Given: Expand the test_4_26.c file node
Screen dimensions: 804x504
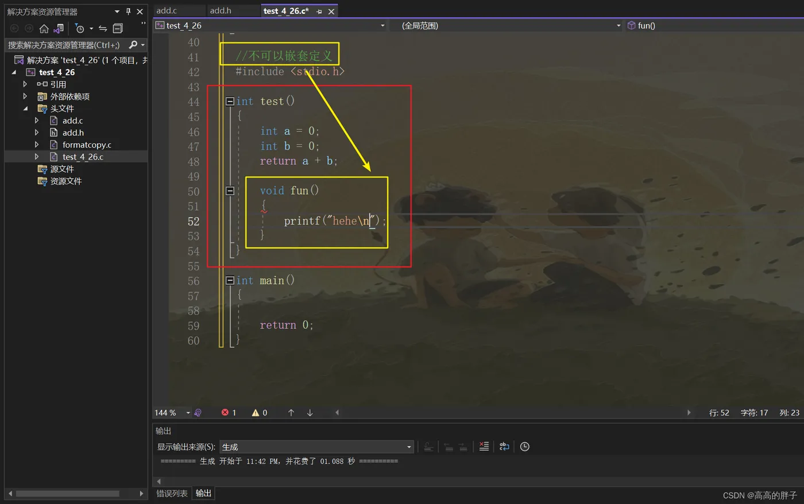Looking at the screenshot, I should click(x=37, y=157).
